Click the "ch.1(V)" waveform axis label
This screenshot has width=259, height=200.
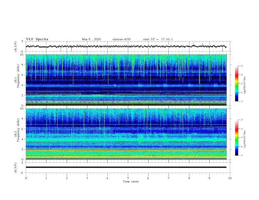[16, 46]
